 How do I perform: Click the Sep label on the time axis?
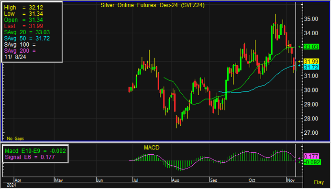click(214, 180)
